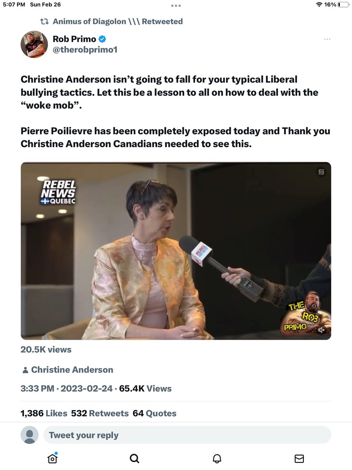Viewport: 352px width, 470px height.
Task: View the 1,386 Likes list
Action: pos(44,413)
